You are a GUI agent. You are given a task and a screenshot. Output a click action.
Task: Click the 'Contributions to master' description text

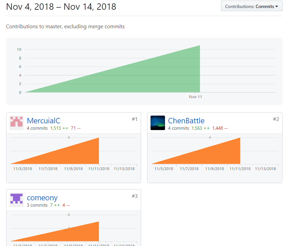tap(65, 26)
